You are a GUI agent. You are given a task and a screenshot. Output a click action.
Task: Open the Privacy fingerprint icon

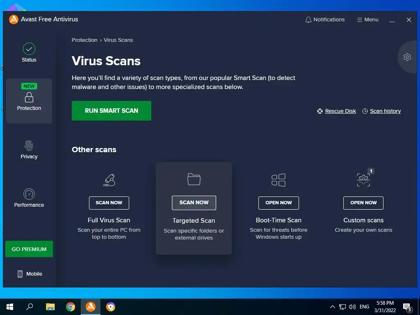(x=29, y=146)
